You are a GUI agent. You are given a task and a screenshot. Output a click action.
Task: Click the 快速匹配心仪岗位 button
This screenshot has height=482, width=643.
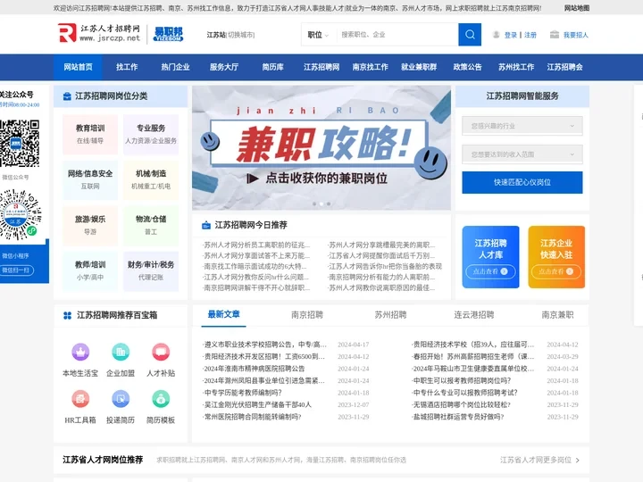coord(522,182)
